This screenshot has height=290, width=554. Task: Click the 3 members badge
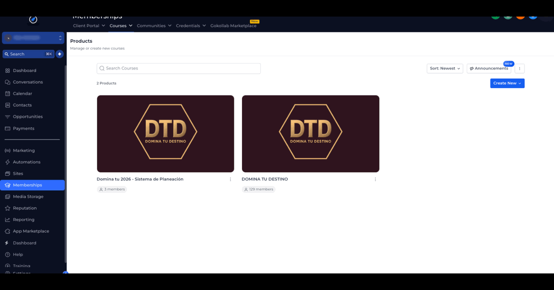click(112, 189)
